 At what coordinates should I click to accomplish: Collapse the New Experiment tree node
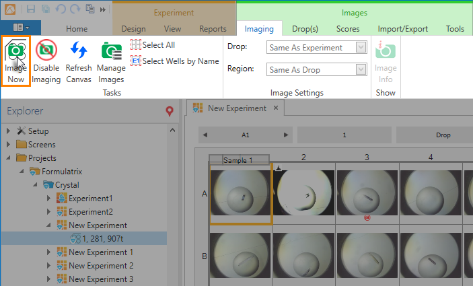(48, 225)
